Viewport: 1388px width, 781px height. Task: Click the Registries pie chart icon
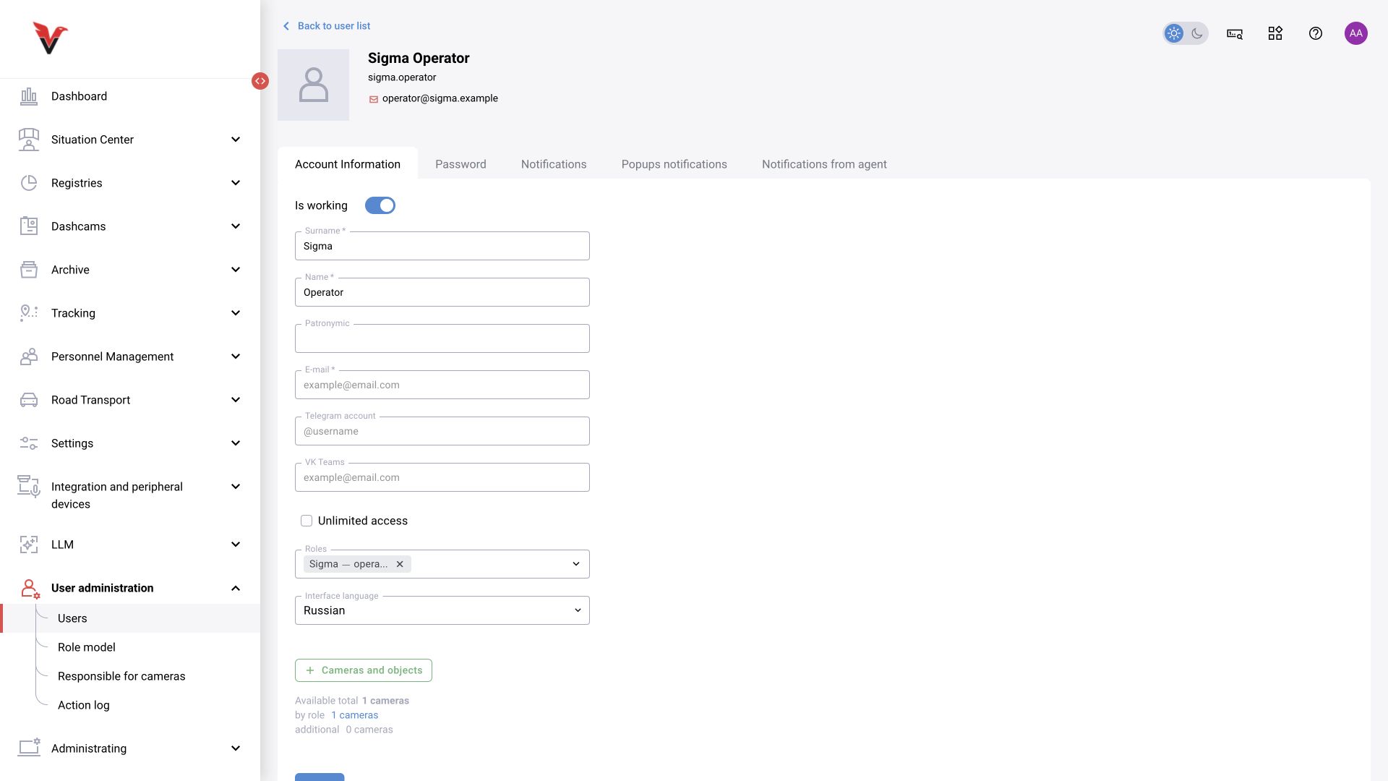point(29,183)
